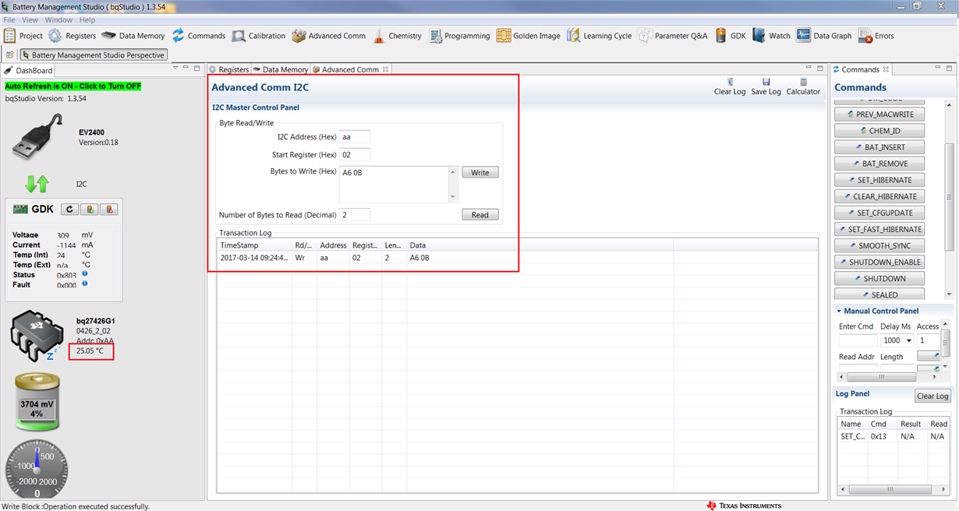Image resolution: width=959 pixels, height=511 pixels.
Task: Click the BAT_INSERT command button
Action: 879,147
